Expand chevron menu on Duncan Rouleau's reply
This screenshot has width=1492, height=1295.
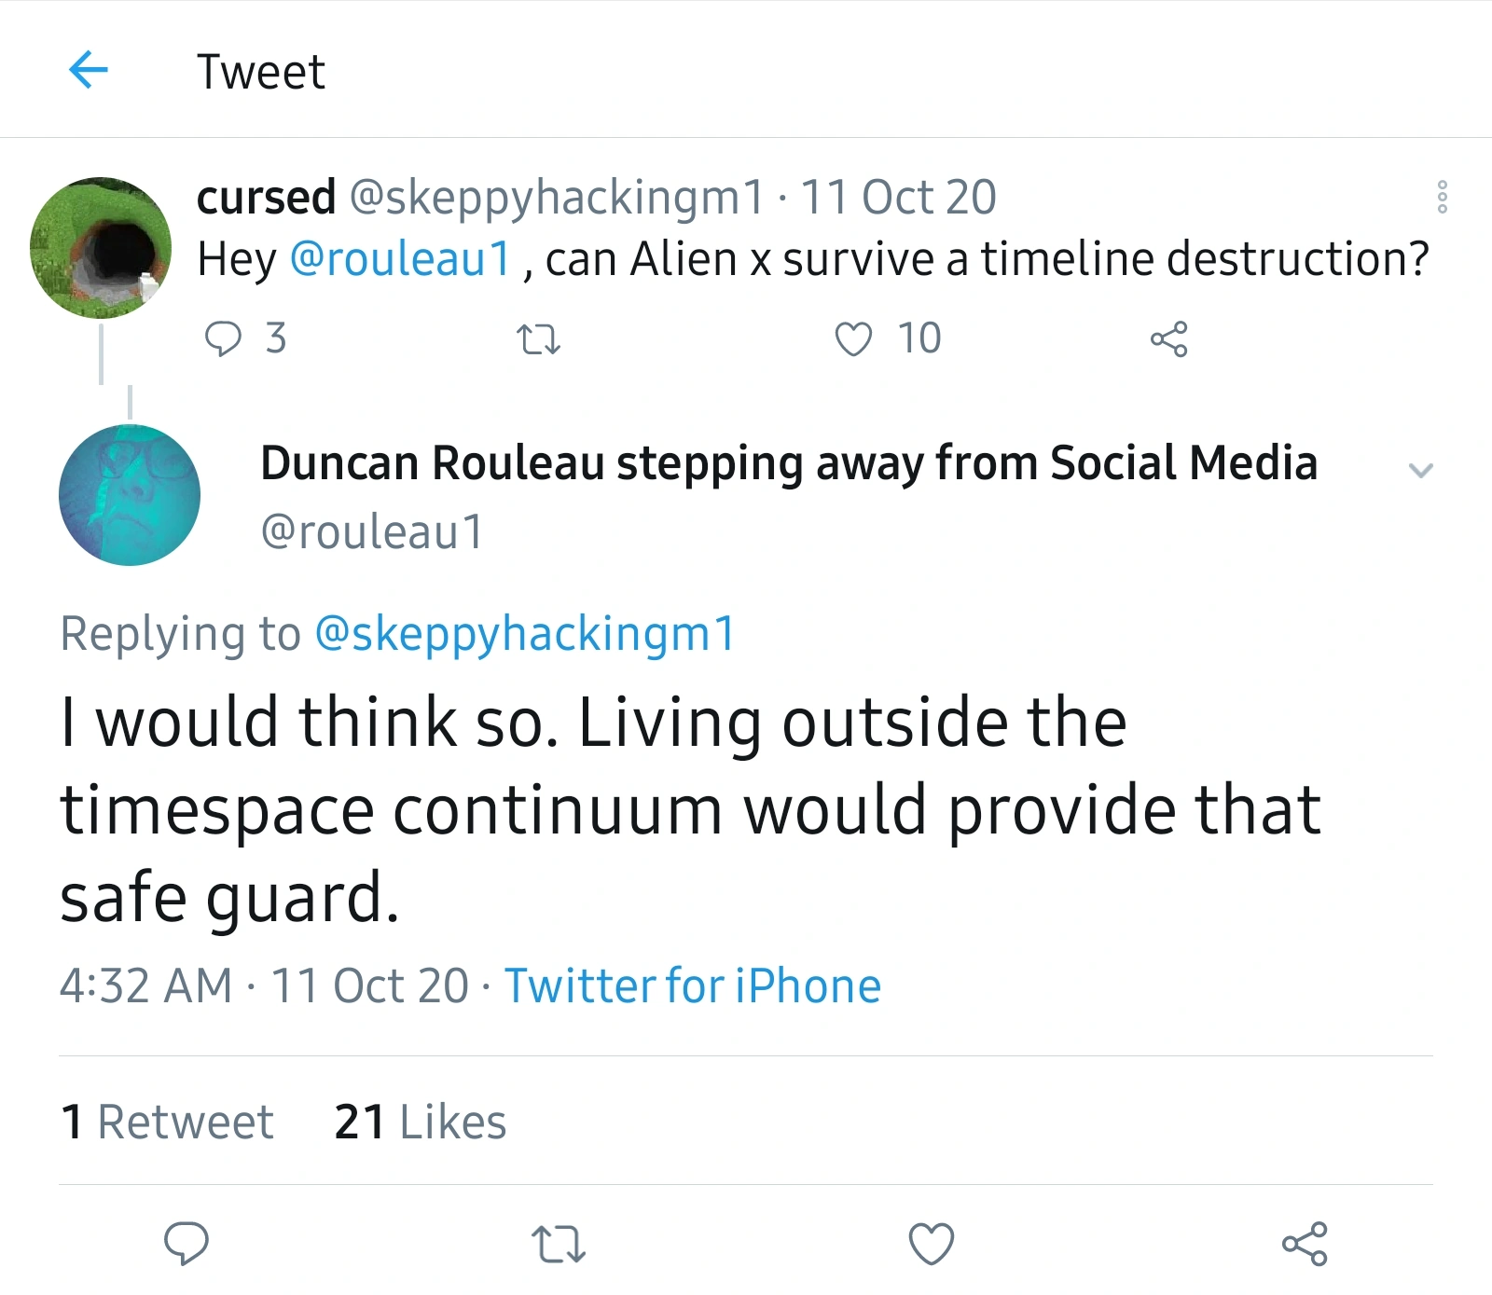tap(1420, 470)
